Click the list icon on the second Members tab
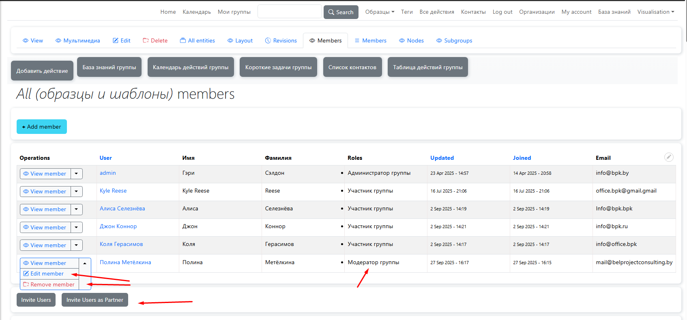This screenshot has width=687, height=320. tap(357, 41)
